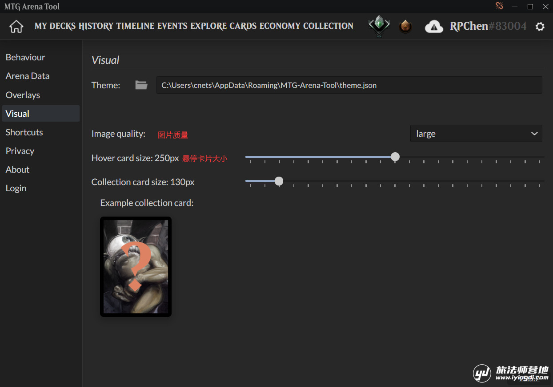
Task: Maximize the MTG Arena Tool window
Action: tap(530, 7)
